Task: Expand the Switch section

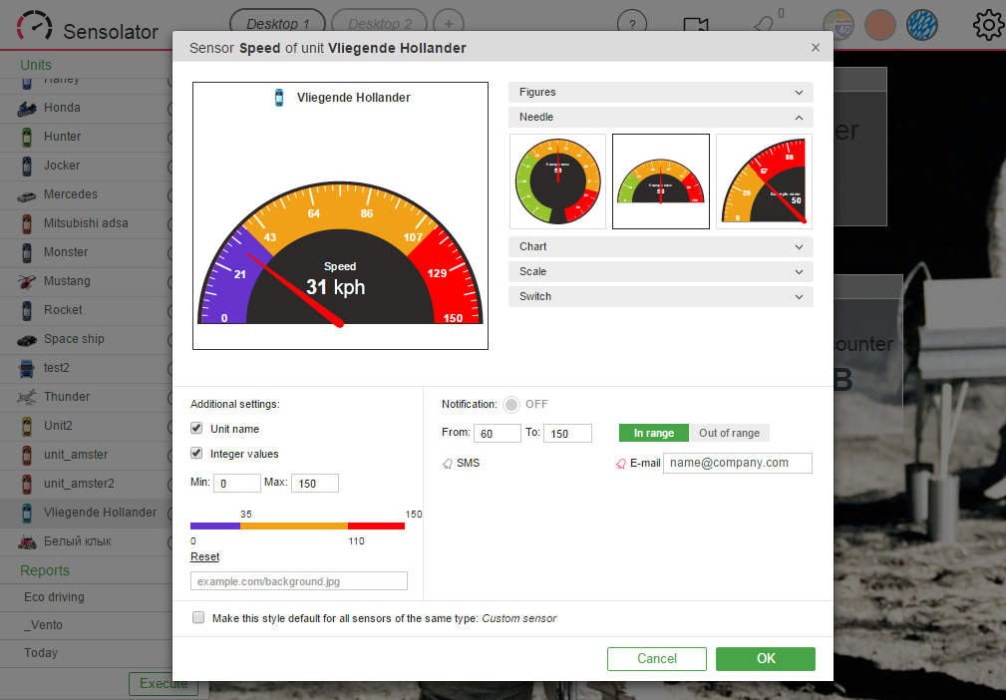Action: [x=661, y=296]
